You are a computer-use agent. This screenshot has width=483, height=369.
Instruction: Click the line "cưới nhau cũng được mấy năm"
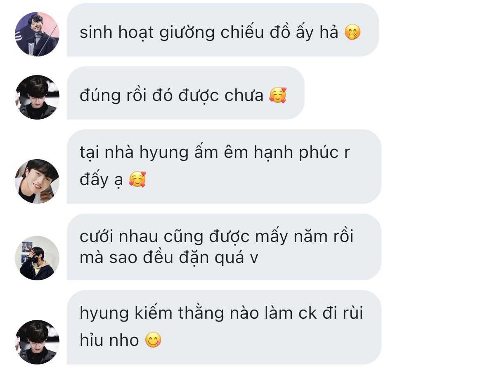tap(216, 237)
